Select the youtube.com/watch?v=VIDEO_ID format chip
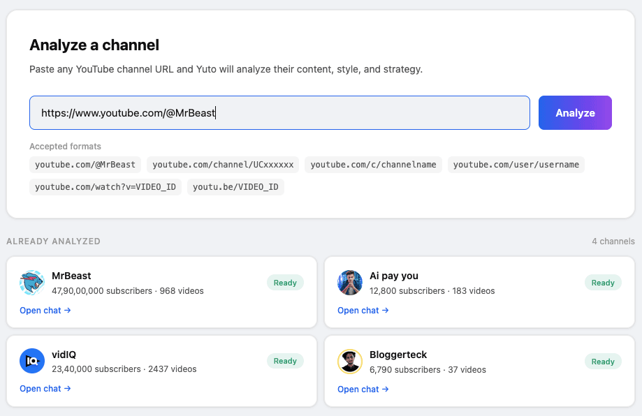This screenshot has height=416, width=642. pos(105,187)
